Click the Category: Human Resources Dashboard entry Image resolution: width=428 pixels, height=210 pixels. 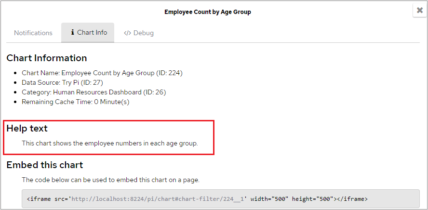pyautogui.click(x=94, y=92)
